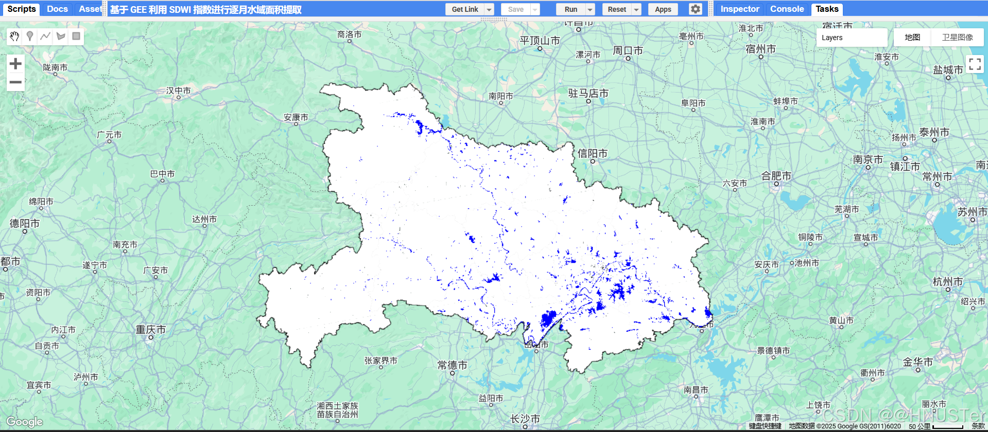Click the 驻马店市 city label
Viewport: 988px width, 432px height.
click(588, 93)
